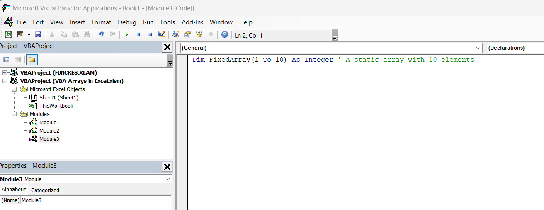Open the Help menu
544x210 pixels.
click(246, 22)
